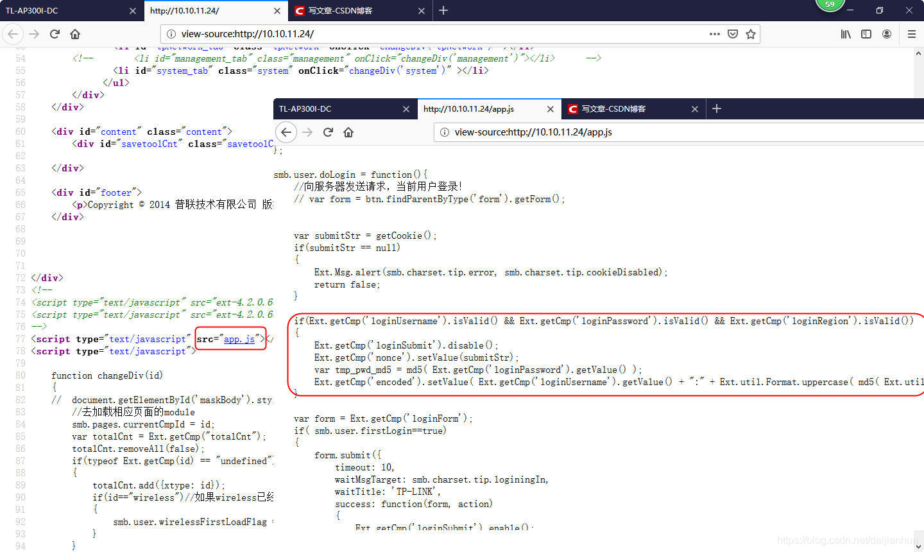
Task: Close the app.js tab
Action: click(551, 109)
